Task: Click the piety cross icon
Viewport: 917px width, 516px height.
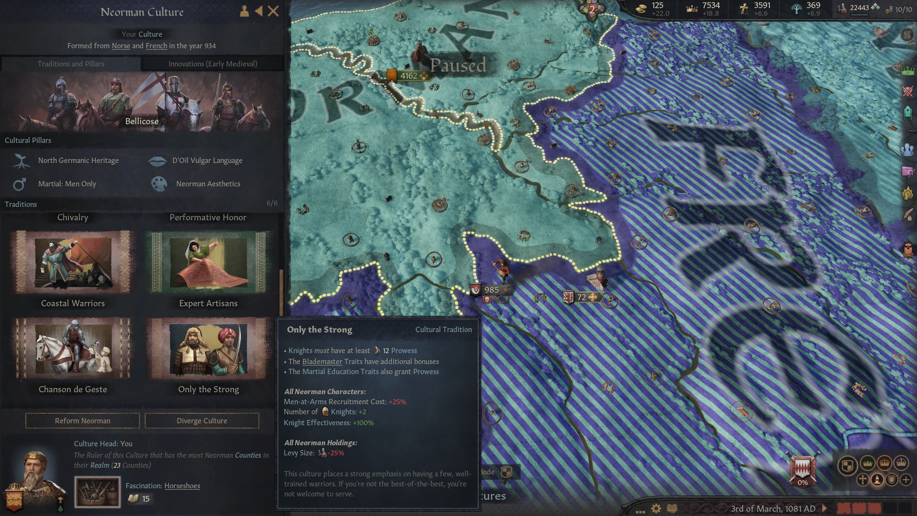Action: (744, 8)
